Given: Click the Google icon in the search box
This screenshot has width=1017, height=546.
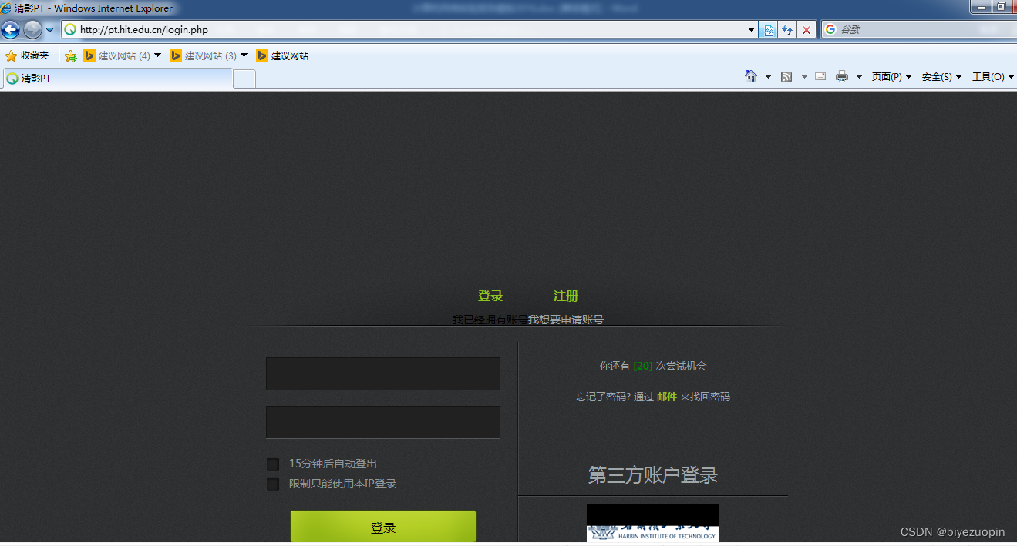Looking at the screenshot, I should (x=830, y=28).
